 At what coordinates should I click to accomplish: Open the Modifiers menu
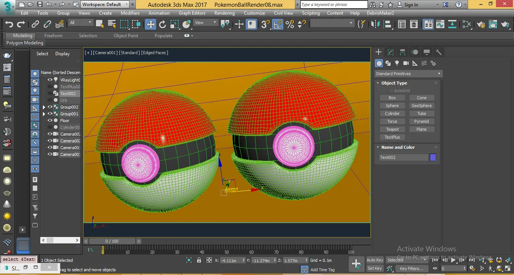pos(130,13)
